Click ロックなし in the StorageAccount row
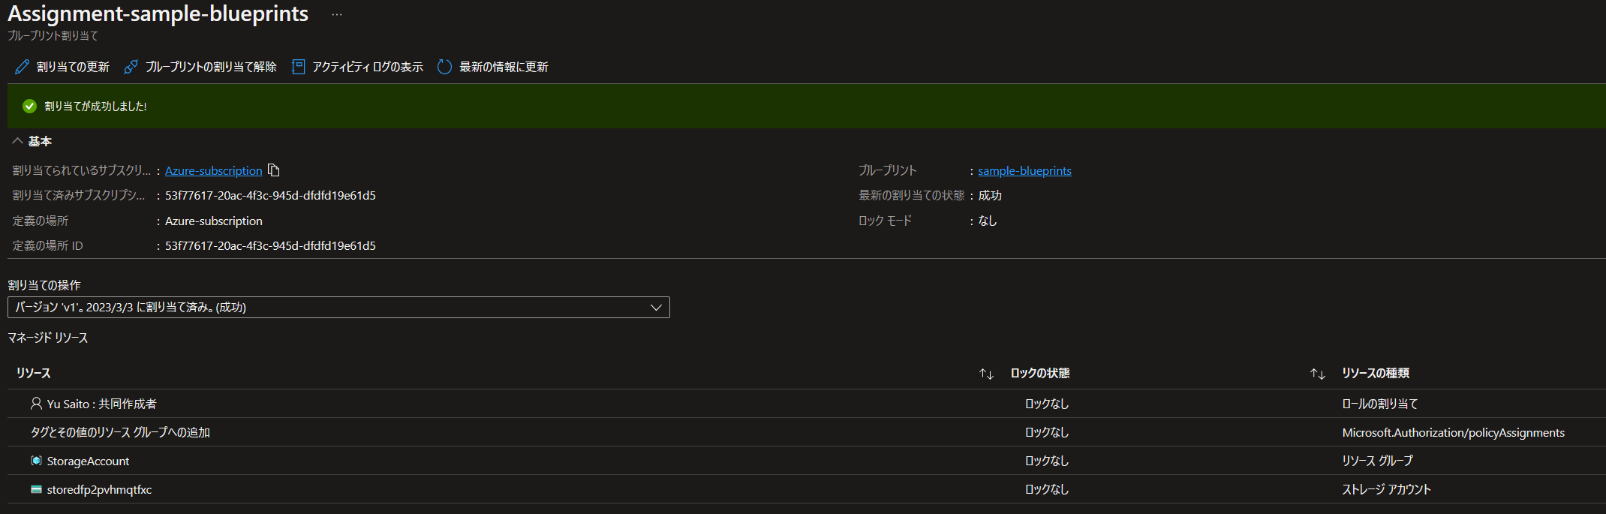The width and height of the screenshot is (1606, 514). (x=1047, y=461)
